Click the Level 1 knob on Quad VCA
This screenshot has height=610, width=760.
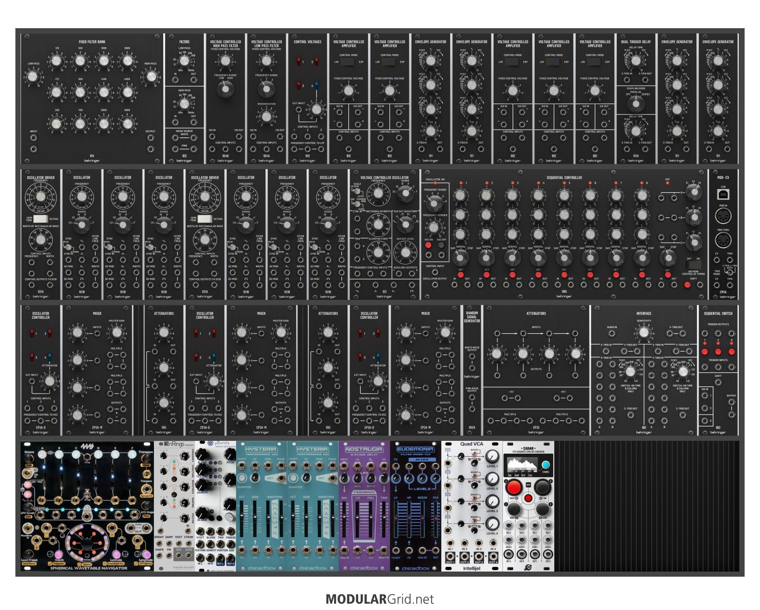(492, 456)
